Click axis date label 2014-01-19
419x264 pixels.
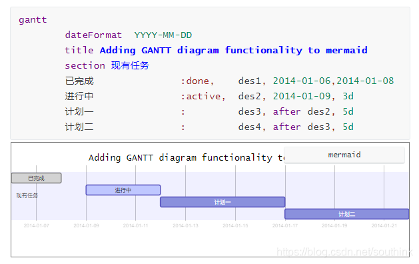334,226
